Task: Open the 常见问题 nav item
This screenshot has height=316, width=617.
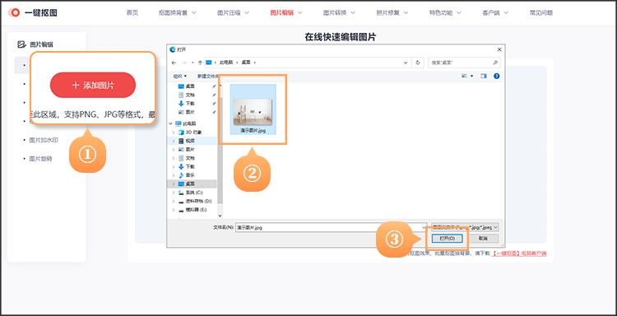Action: [x=541, y=12]
